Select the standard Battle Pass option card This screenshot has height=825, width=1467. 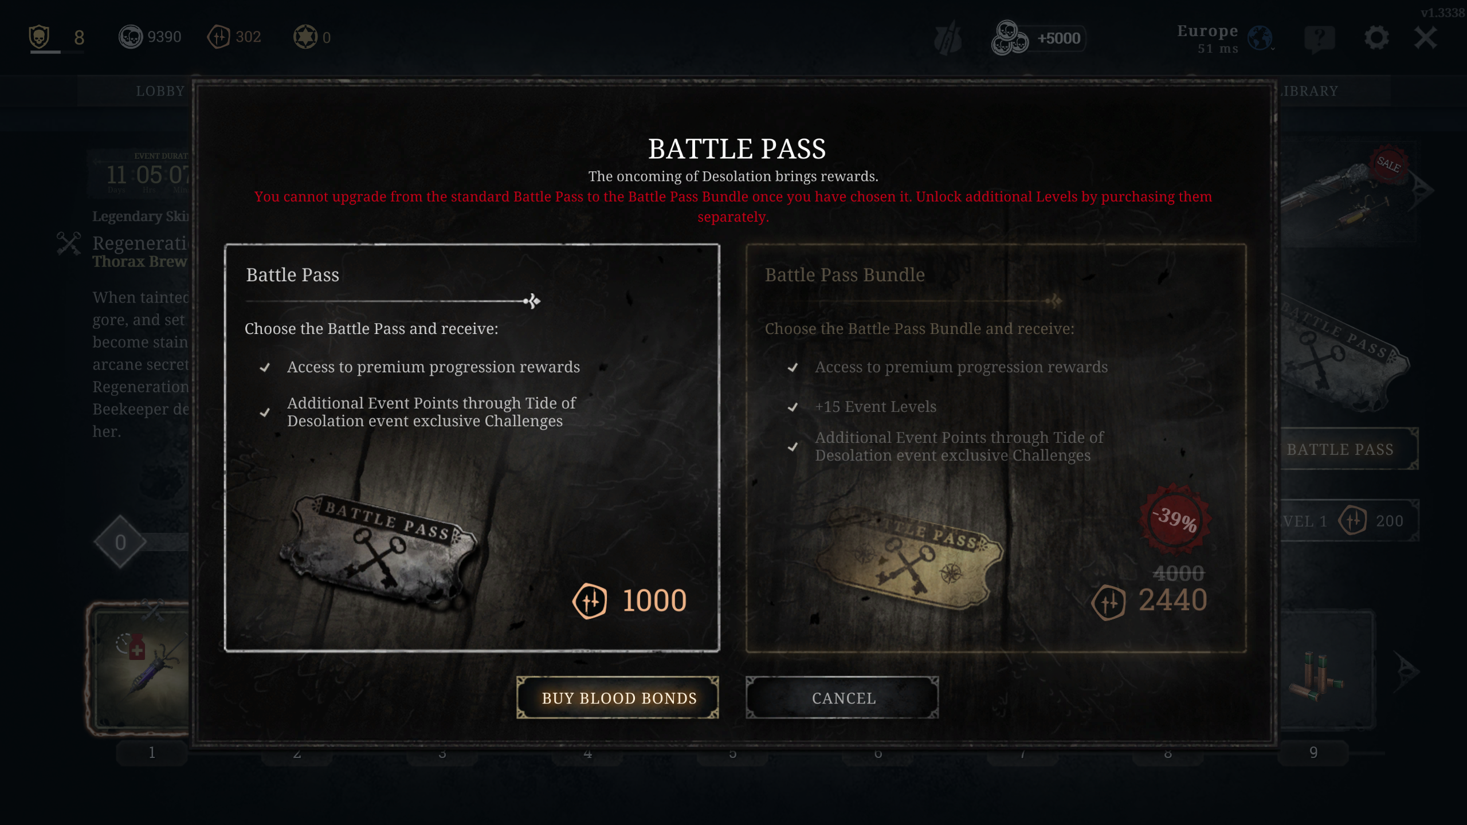coord(472,447)
